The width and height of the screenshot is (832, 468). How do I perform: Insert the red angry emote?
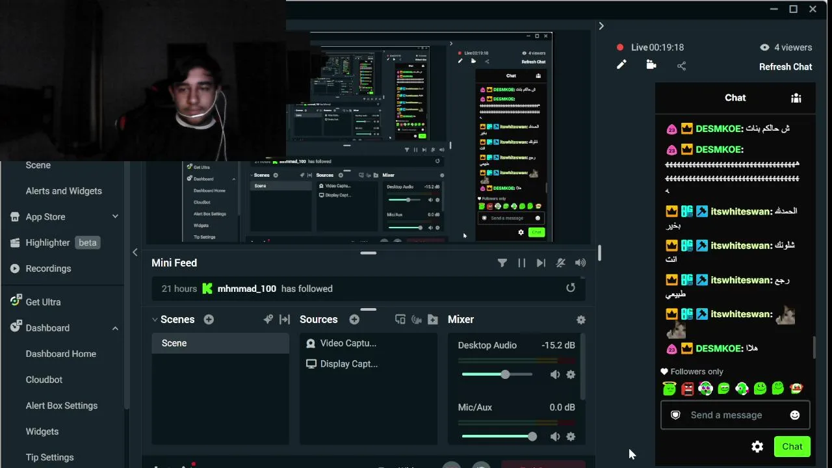[688, 389]
